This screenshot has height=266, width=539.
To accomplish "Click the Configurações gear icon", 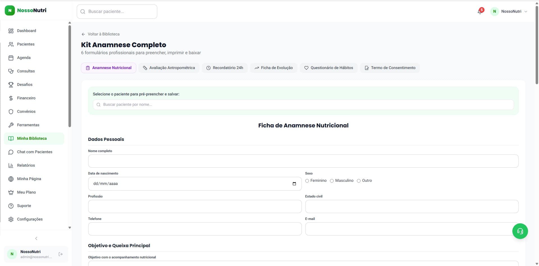I will click(x=11, y=219).
